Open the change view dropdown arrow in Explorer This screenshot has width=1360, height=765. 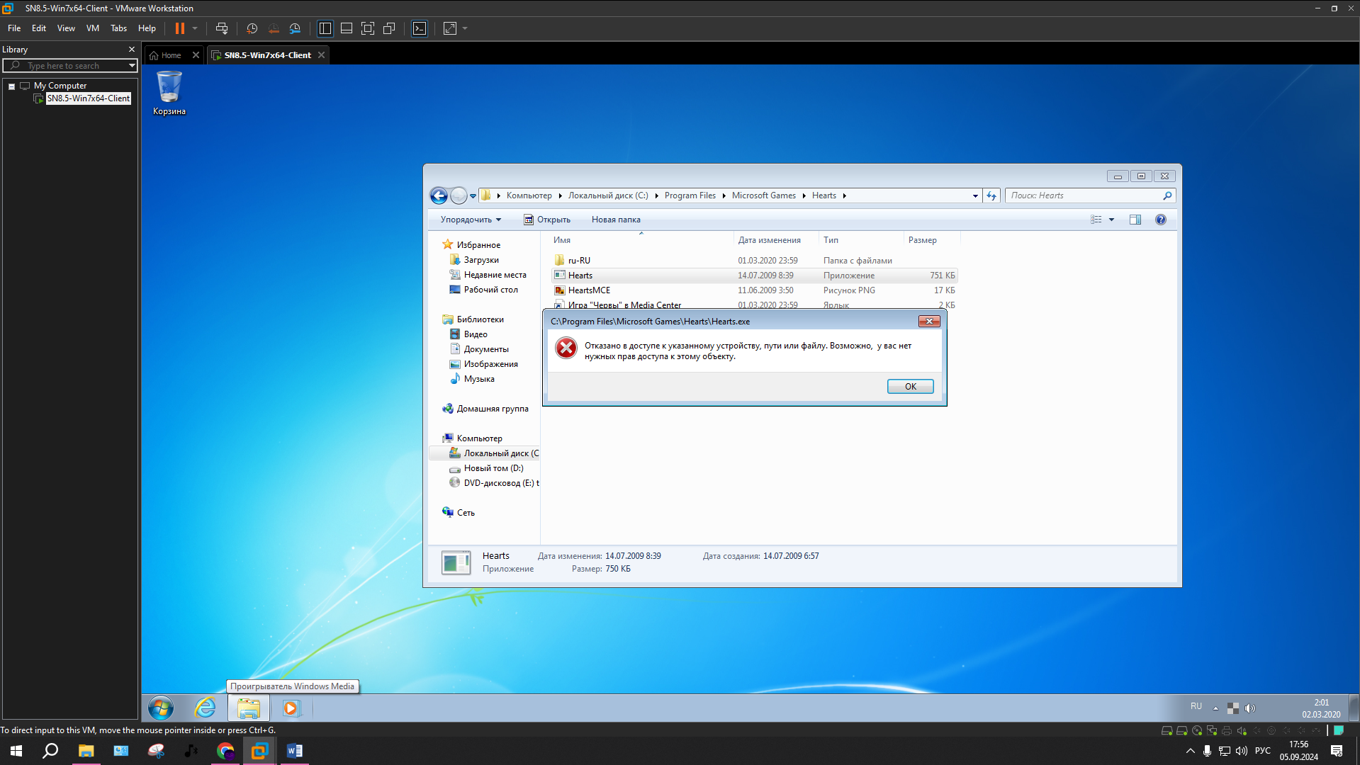(1111, 220)
